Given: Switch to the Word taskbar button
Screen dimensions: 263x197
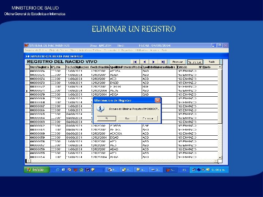Looking at the screenshot, I should coord(113,170).
